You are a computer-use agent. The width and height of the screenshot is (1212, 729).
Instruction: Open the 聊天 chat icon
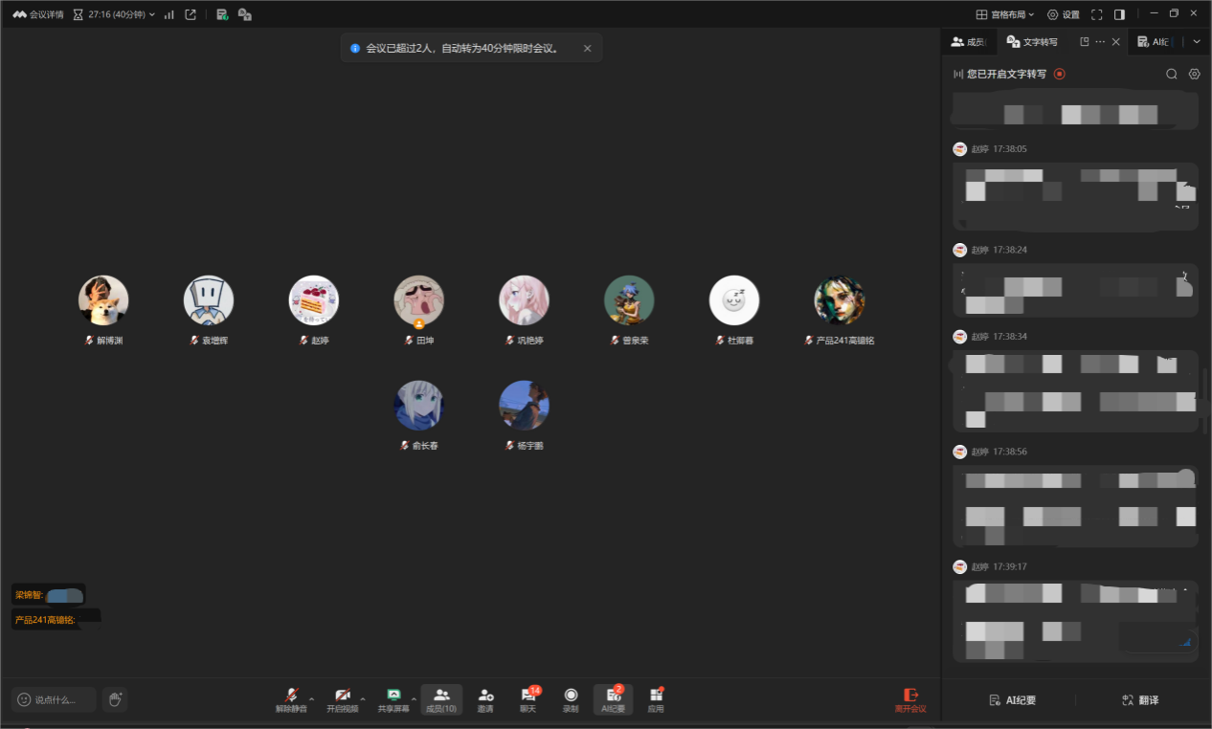pos(527,698)
